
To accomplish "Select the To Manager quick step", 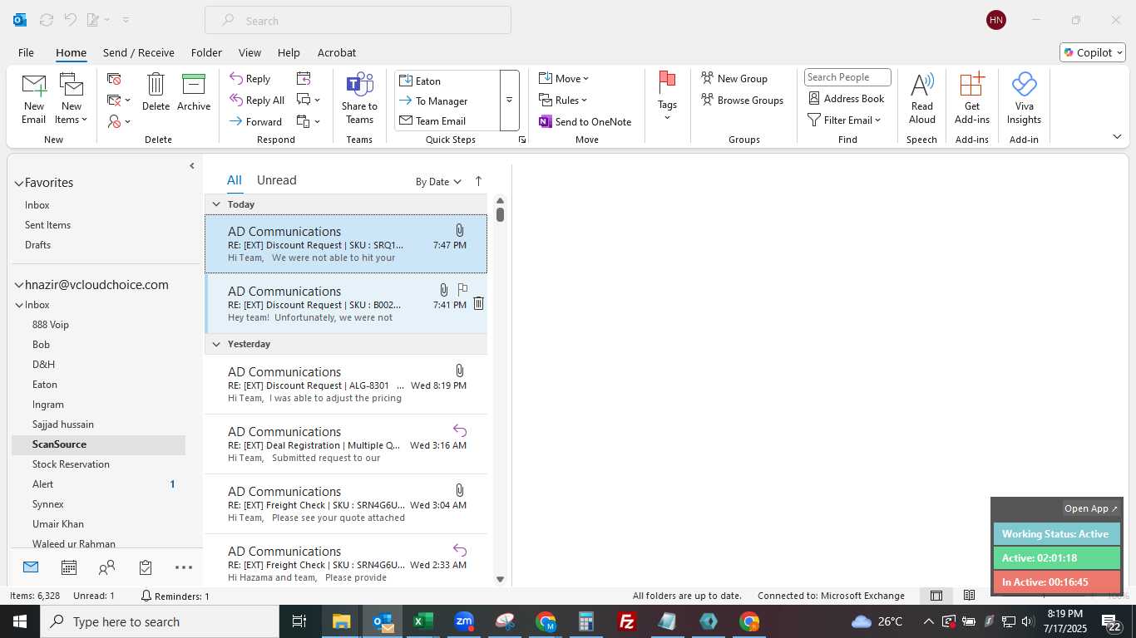I will pyautogui.click(x=447, y=101).
